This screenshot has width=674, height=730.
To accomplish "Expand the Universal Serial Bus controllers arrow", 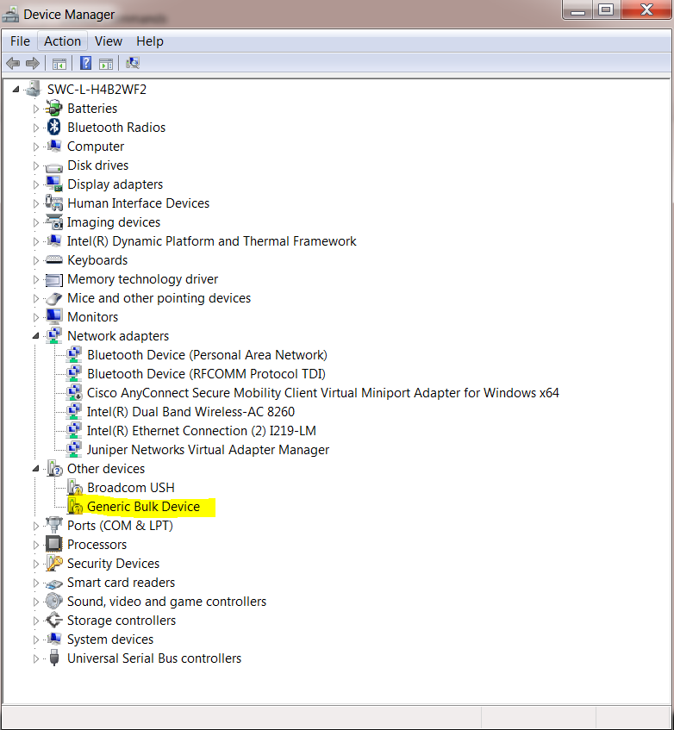I will tap(36, 658).
